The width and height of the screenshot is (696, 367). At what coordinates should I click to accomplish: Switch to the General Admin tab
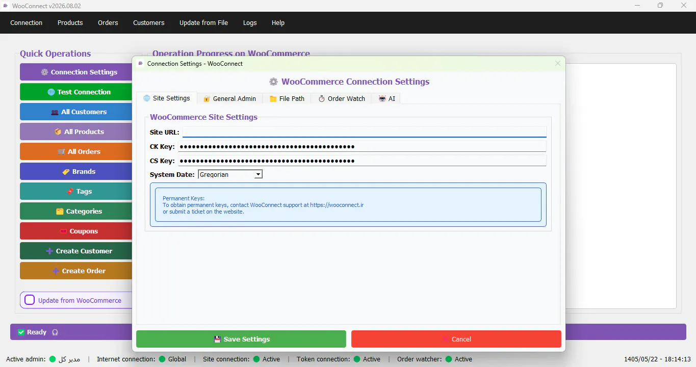tap(230, 99)
